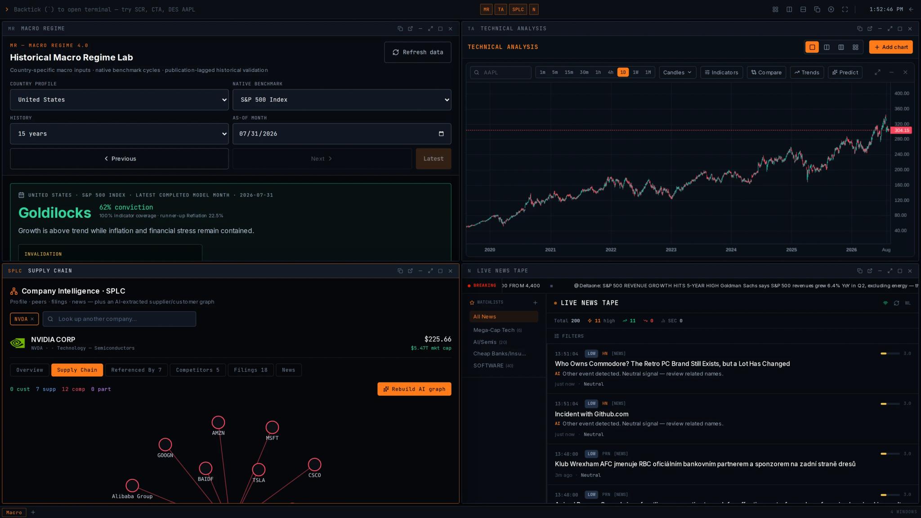Pop out the Technical Analysis panel
921x518 pixels.
(870, 29)
